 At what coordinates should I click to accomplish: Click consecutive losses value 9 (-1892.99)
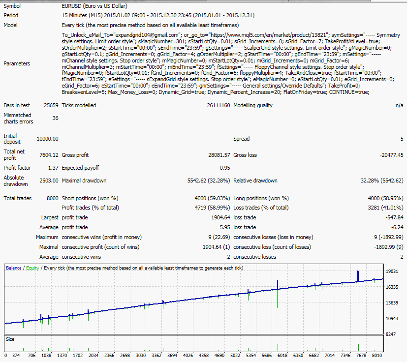click(x=389, y=237)
